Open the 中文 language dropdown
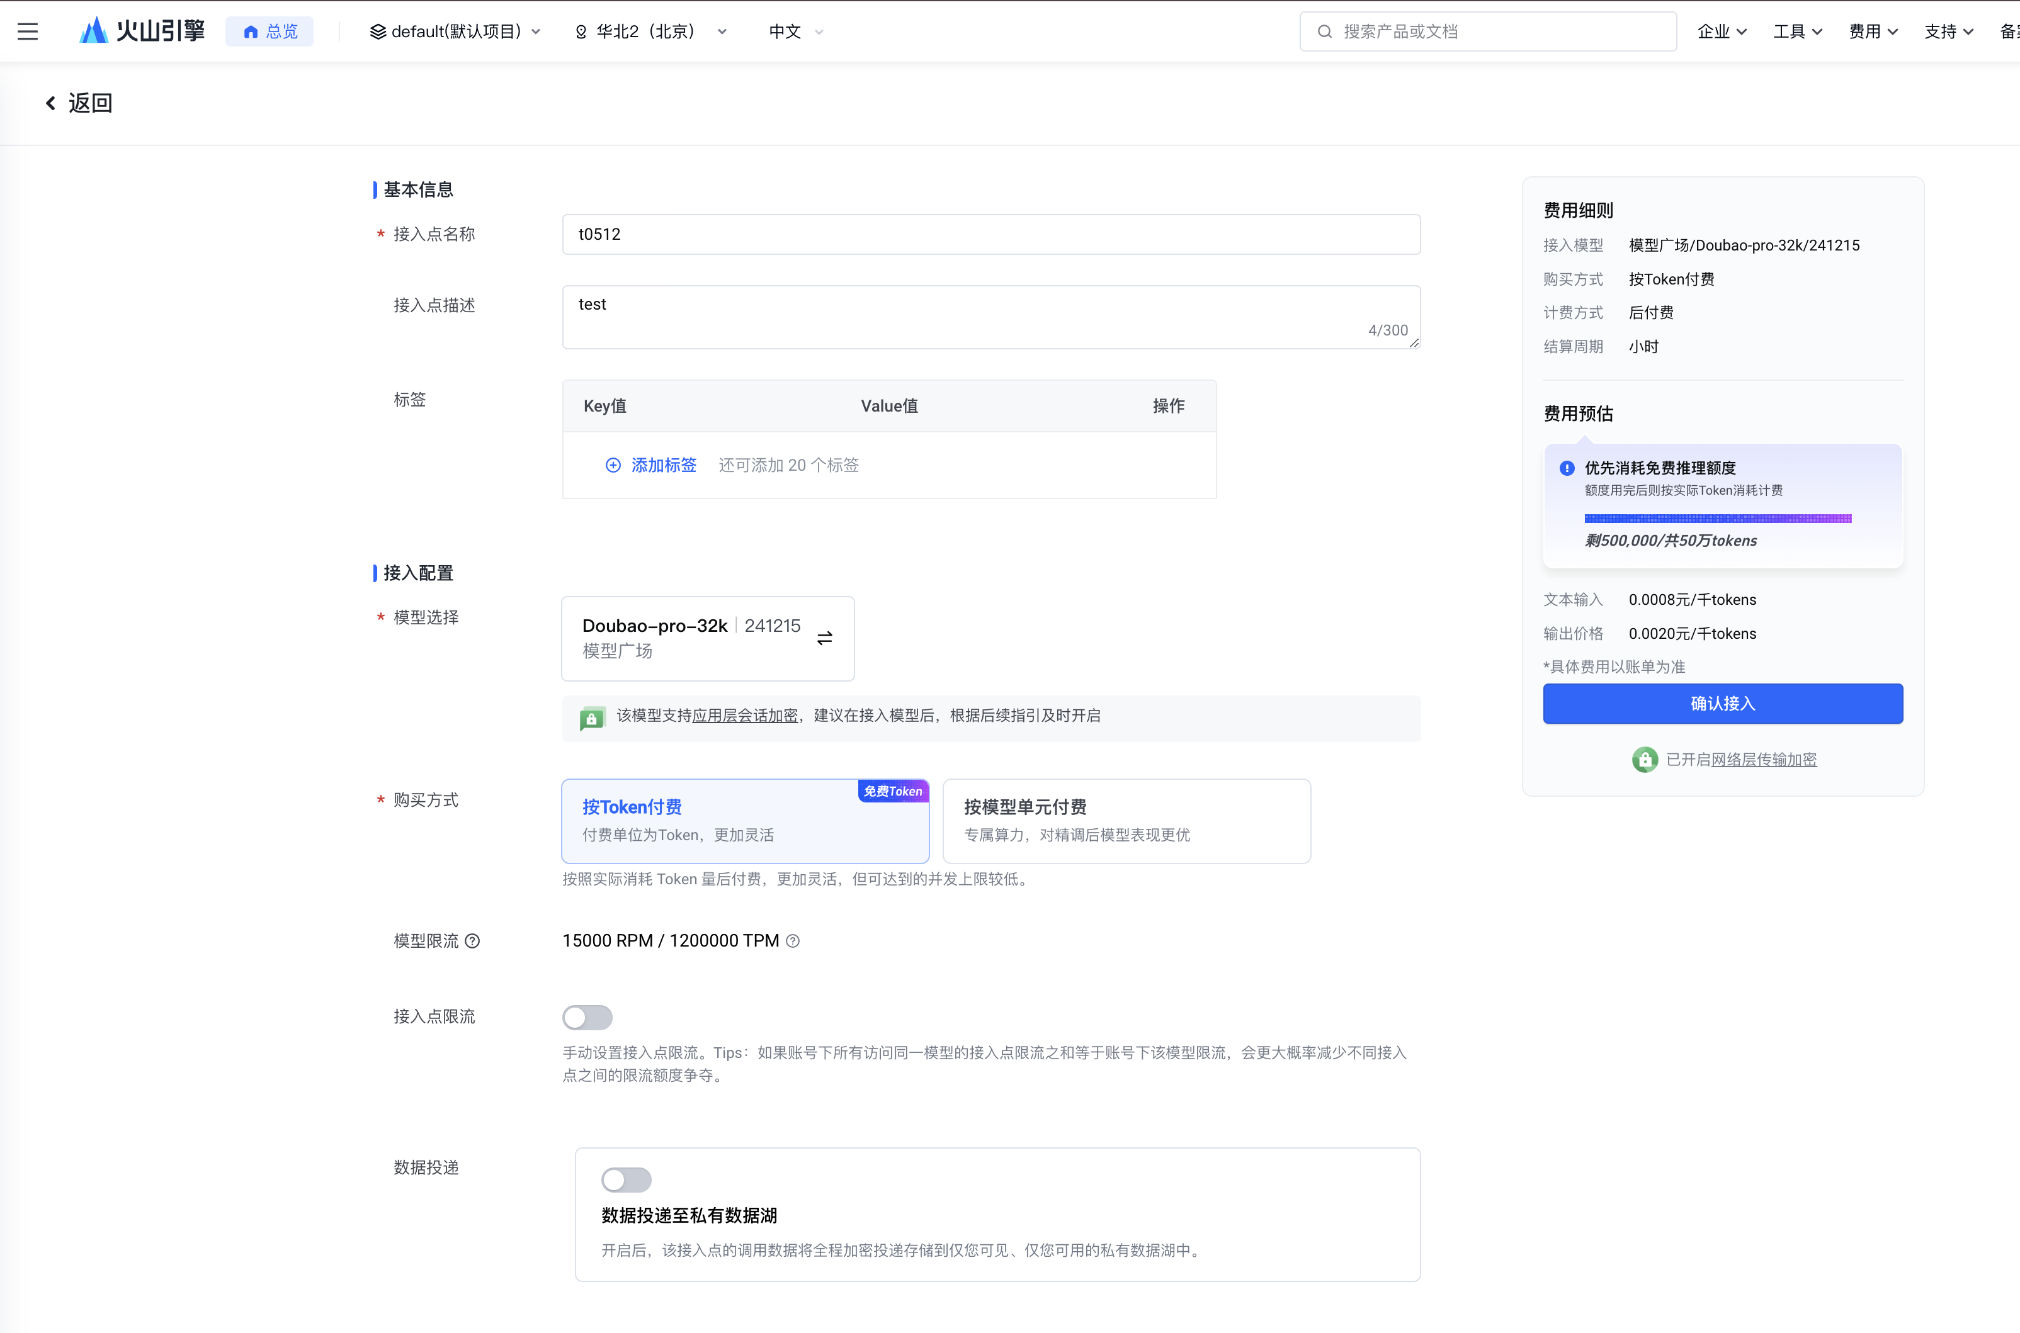 click(x=795, y=31)
